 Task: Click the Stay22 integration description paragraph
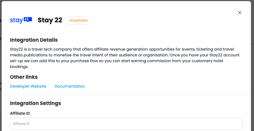point(125,58)
